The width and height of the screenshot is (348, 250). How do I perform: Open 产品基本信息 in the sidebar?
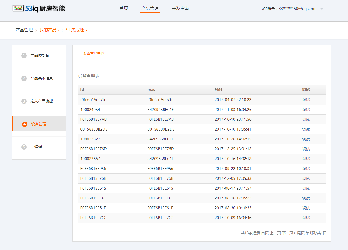[x=42, y=78]
